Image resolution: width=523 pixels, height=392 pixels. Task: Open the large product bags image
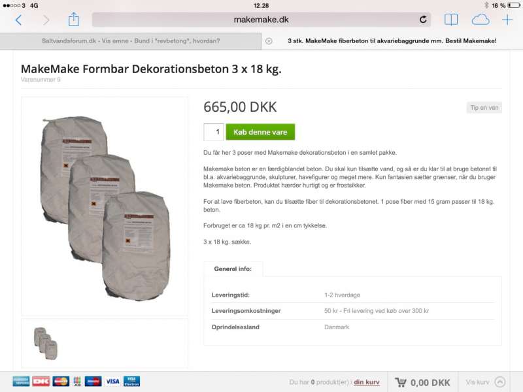click(105, 206)
